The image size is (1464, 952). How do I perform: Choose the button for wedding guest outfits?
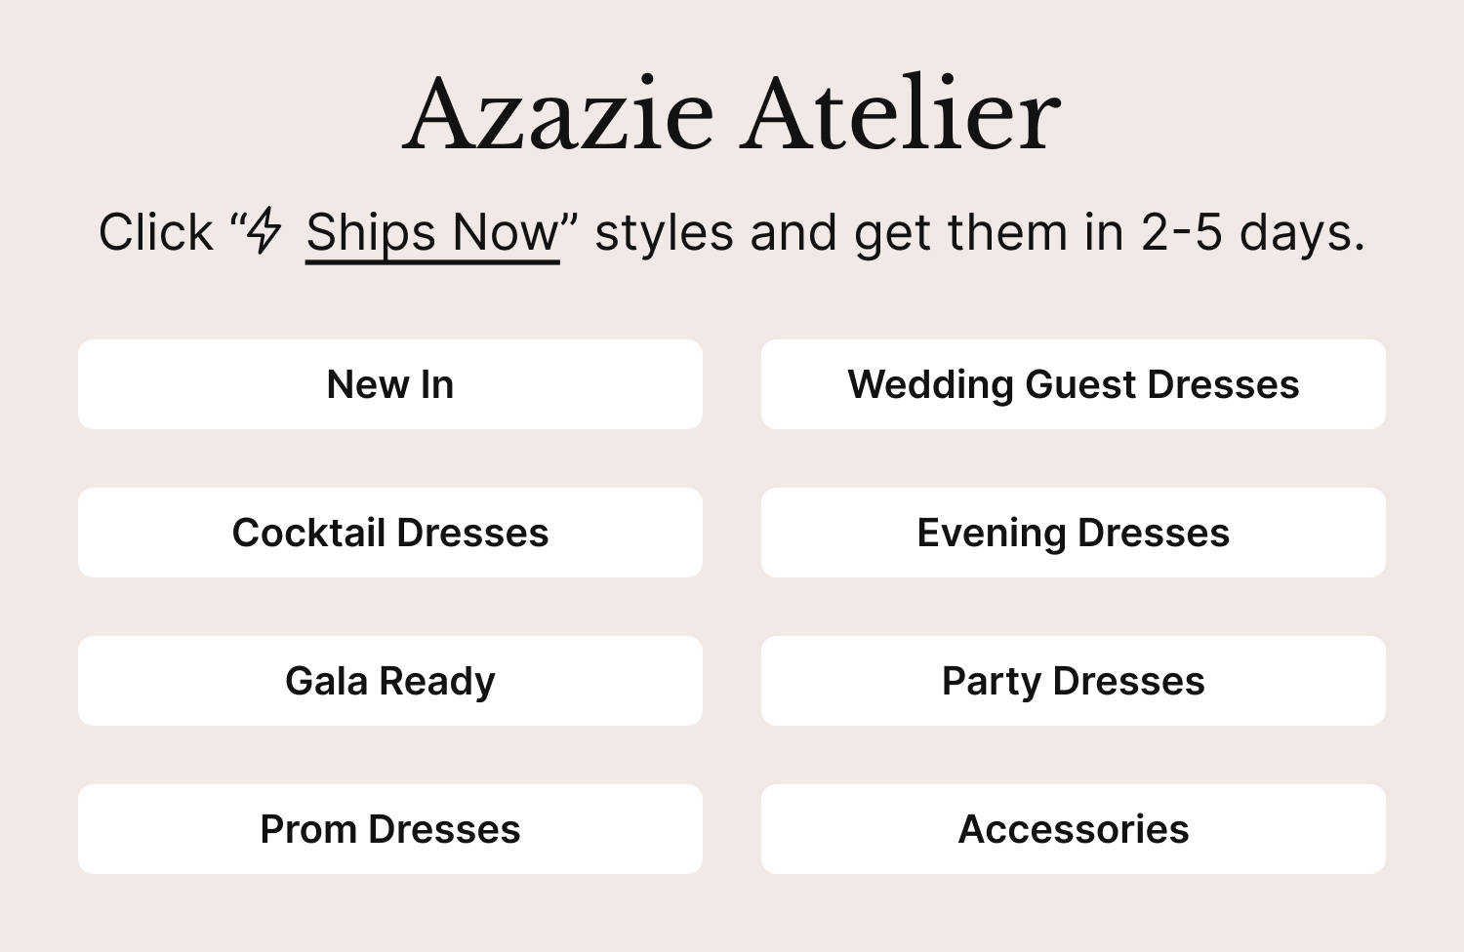tap(1073, 384)
